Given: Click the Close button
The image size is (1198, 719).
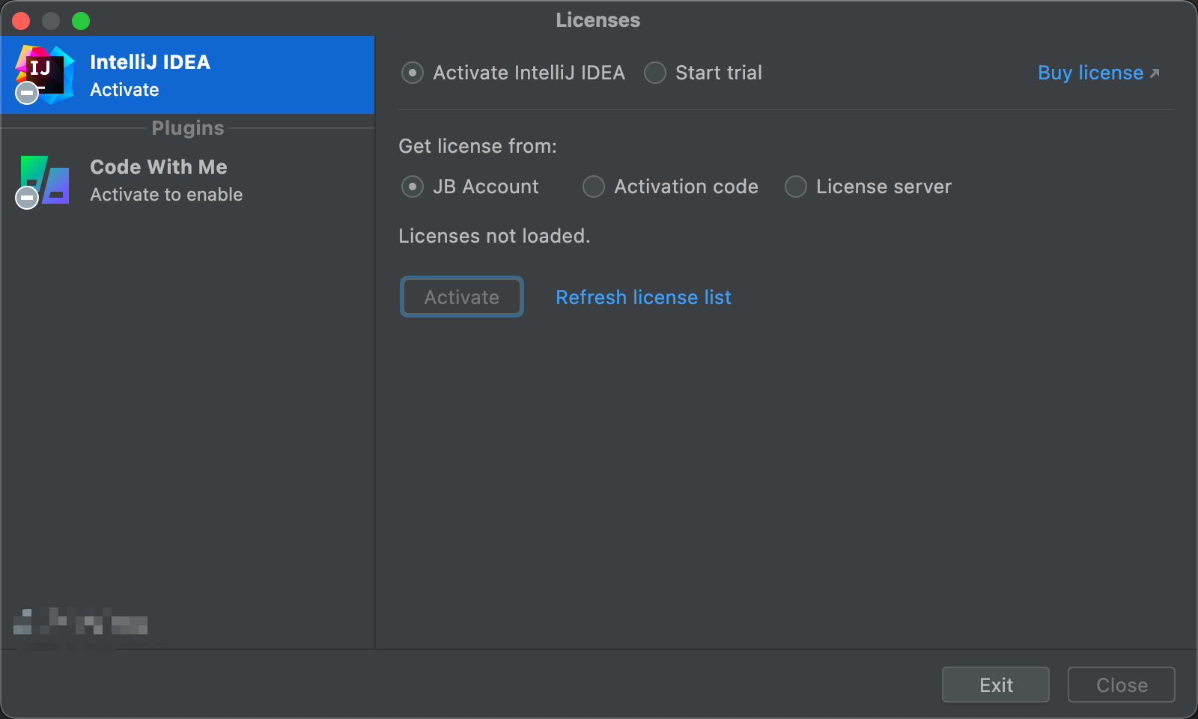Looking at the screenshot, I should tap(1120, 684).
